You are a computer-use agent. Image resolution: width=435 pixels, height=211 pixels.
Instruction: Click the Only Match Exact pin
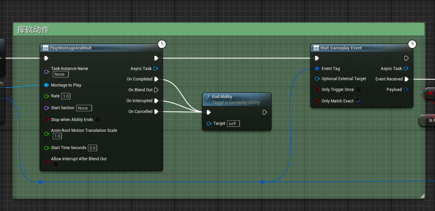317,101
